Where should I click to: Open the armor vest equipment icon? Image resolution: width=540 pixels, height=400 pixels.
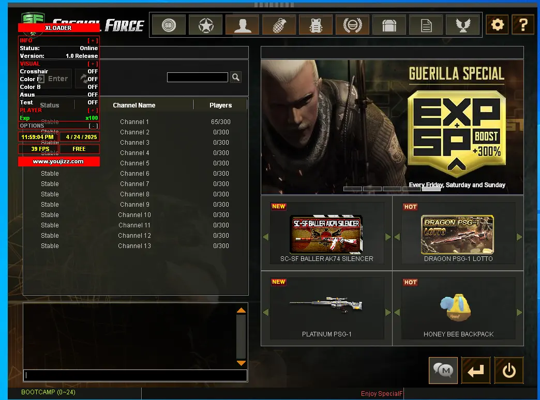316,25
